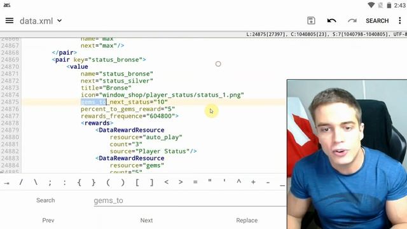Viewport: 407px width, 229px height.
Task: Go to the Prev search match
Action: [48, 220]
